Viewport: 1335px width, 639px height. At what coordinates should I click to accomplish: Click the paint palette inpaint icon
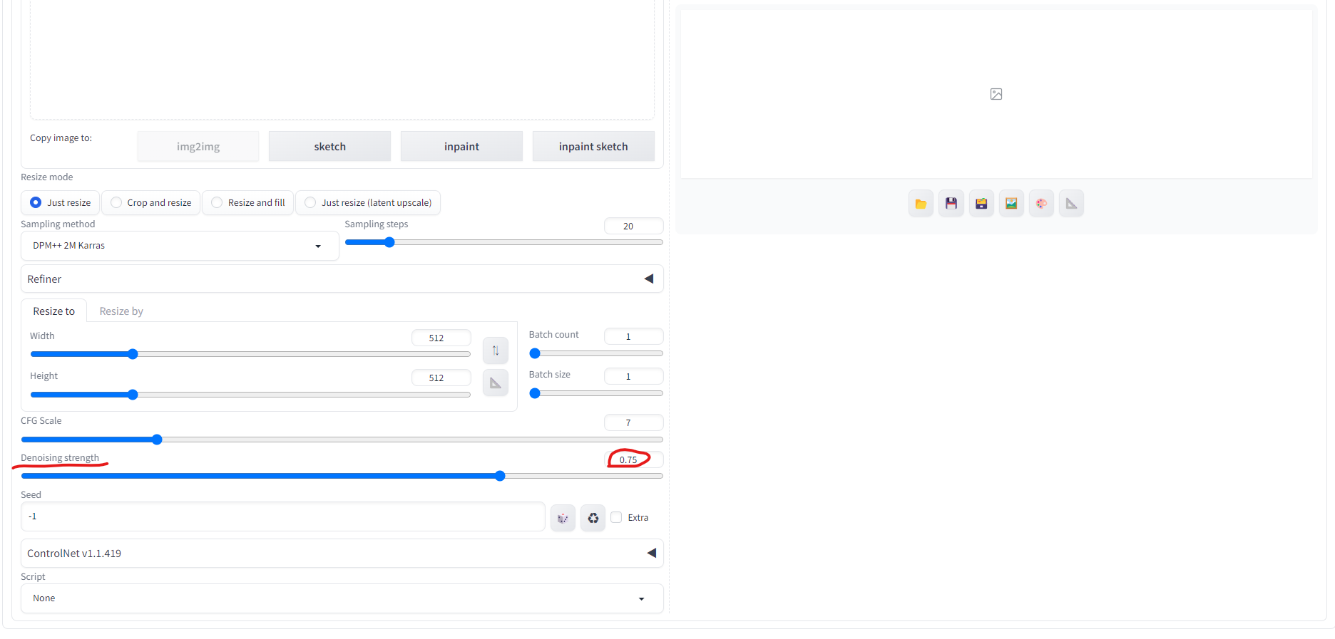tap(1041, 204)
